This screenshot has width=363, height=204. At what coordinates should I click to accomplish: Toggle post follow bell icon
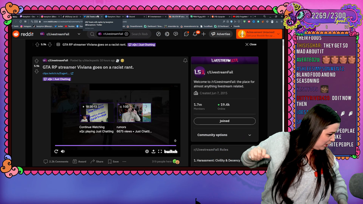pyautogui.click(x=185, y=61)
